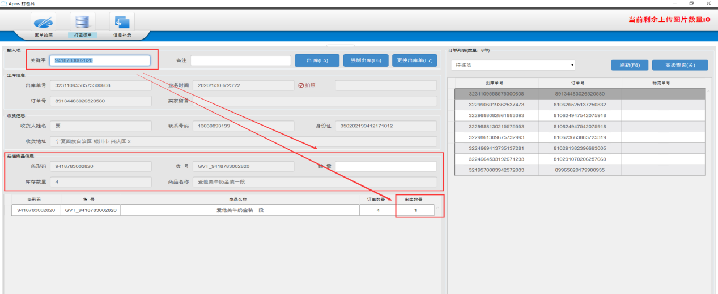
Task: Click the Apos app icon in title bar
Action: pyautogui.click(x=4, y=3)
